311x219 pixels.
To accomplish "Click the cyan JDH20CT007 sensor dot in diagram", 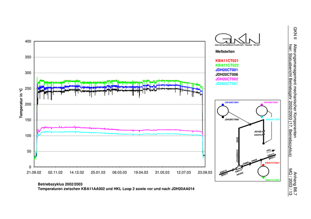I will [263, 117].
